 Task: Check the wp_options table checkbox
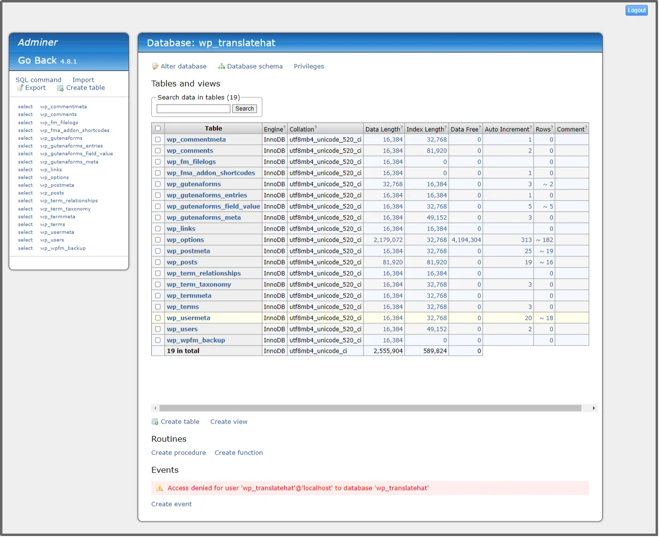[x=158, y=239]
